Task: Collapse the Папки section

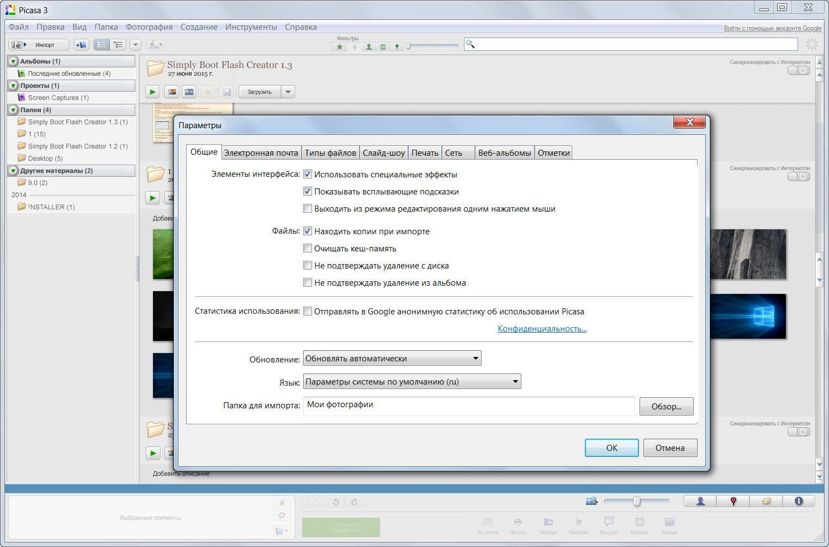Action: pos(14,110)
